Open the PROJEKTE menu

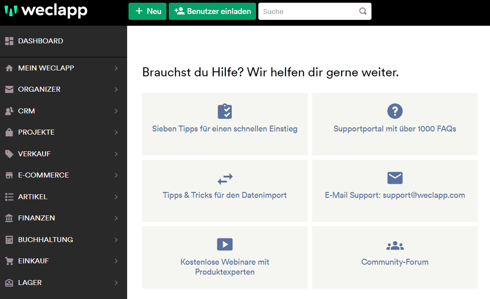point(63,132)
